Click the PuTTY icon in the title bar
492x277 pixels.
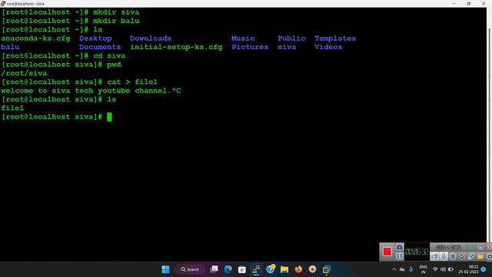click(3, 3)
